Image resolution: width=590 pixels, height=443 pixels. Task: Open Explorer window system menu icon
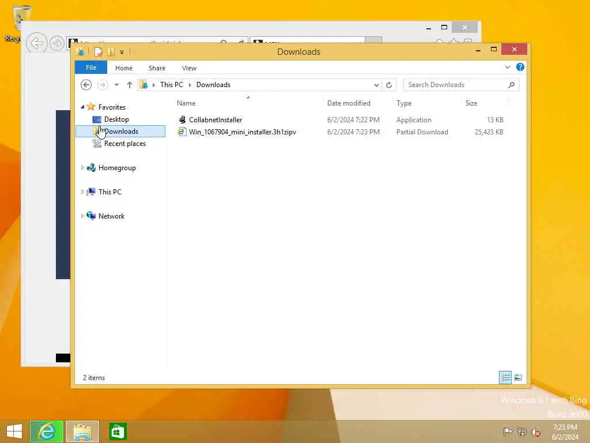tap(80, 52)
